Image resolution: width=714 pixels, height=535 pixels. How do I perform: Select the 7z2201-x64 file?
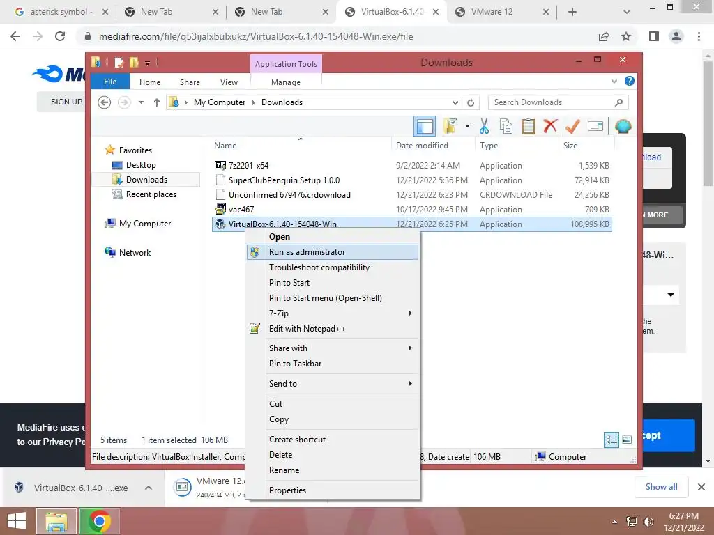coord(412,166)
